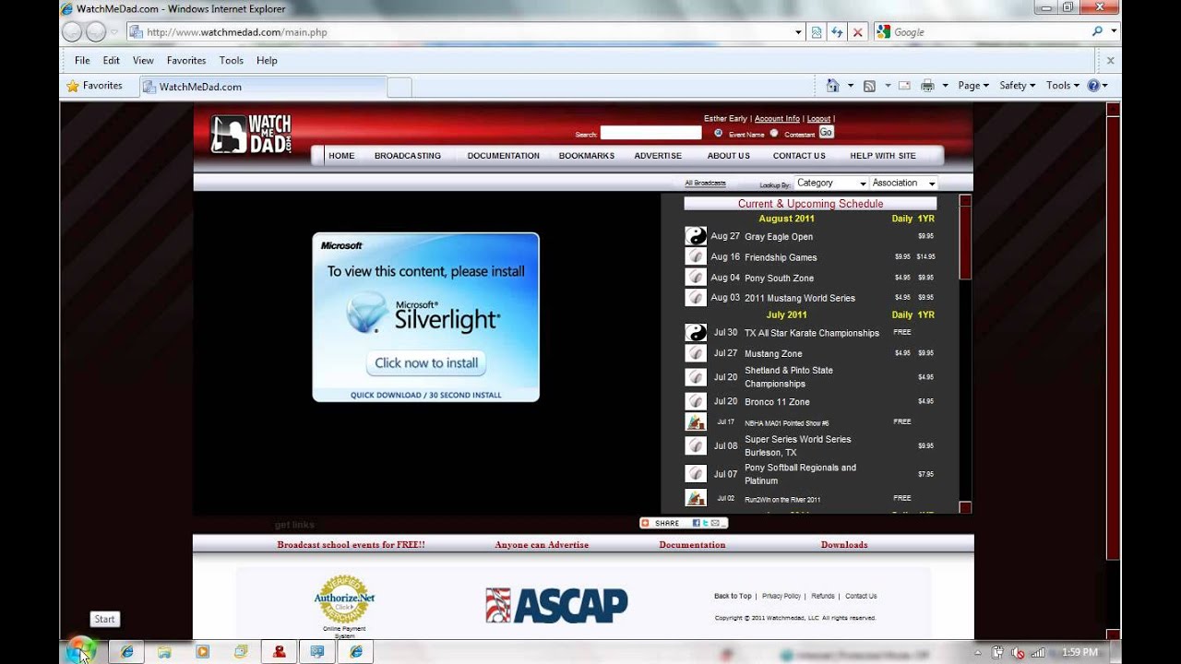This screenshot has width=1181, height=664.
Task: Open the Tools dropdown in command bar
Action: (1062, 85)
